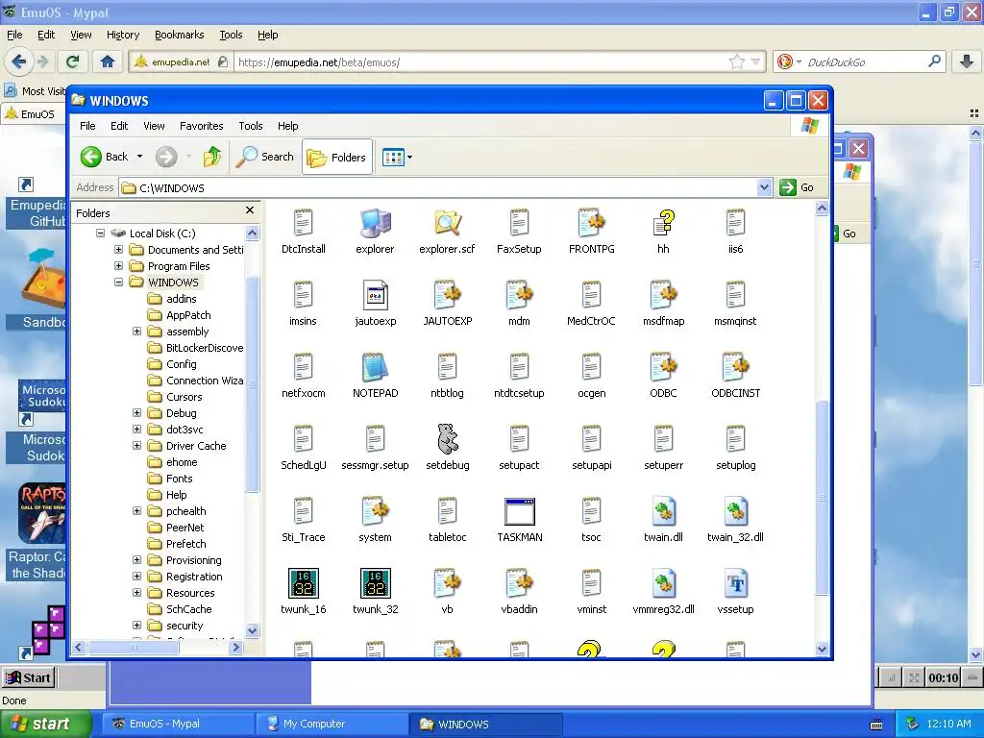Open the Explorer View menu
The image size is (984, 738).
(154, 126)
